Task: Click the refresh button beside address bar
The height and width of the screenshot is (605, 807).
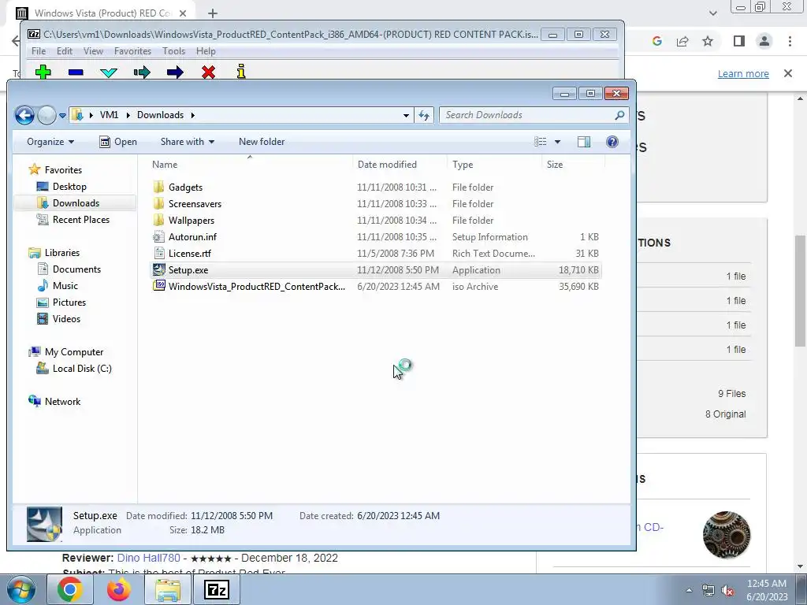Action: pos(424,115)
